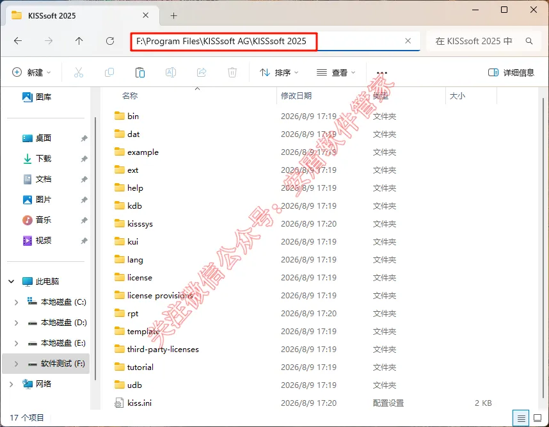Click the navigation pane scrollbar
This screenshot has width=549, height=427.
95,248
